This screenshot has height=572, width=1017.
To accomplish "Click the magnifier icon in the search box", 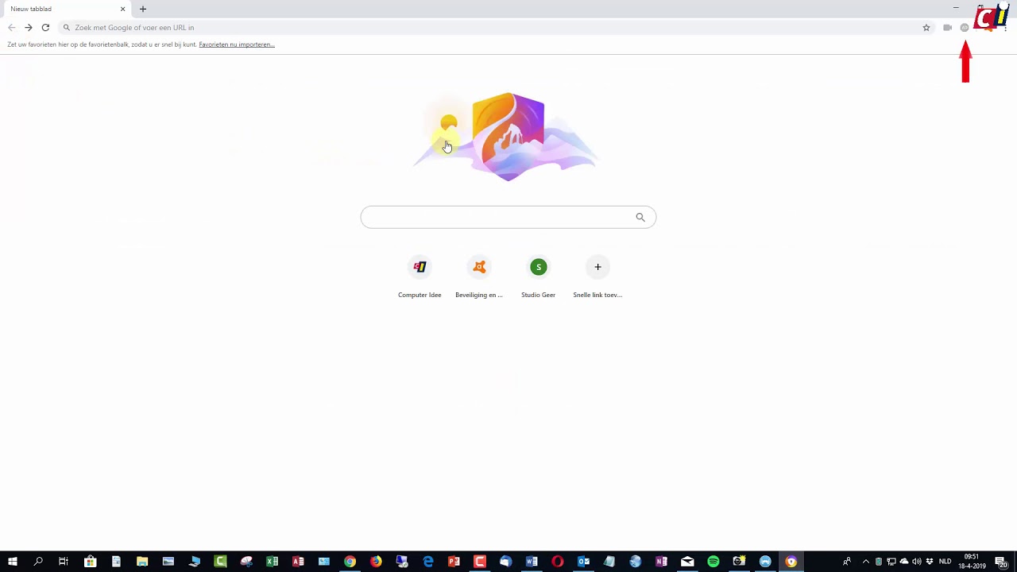I will [640, 217].
